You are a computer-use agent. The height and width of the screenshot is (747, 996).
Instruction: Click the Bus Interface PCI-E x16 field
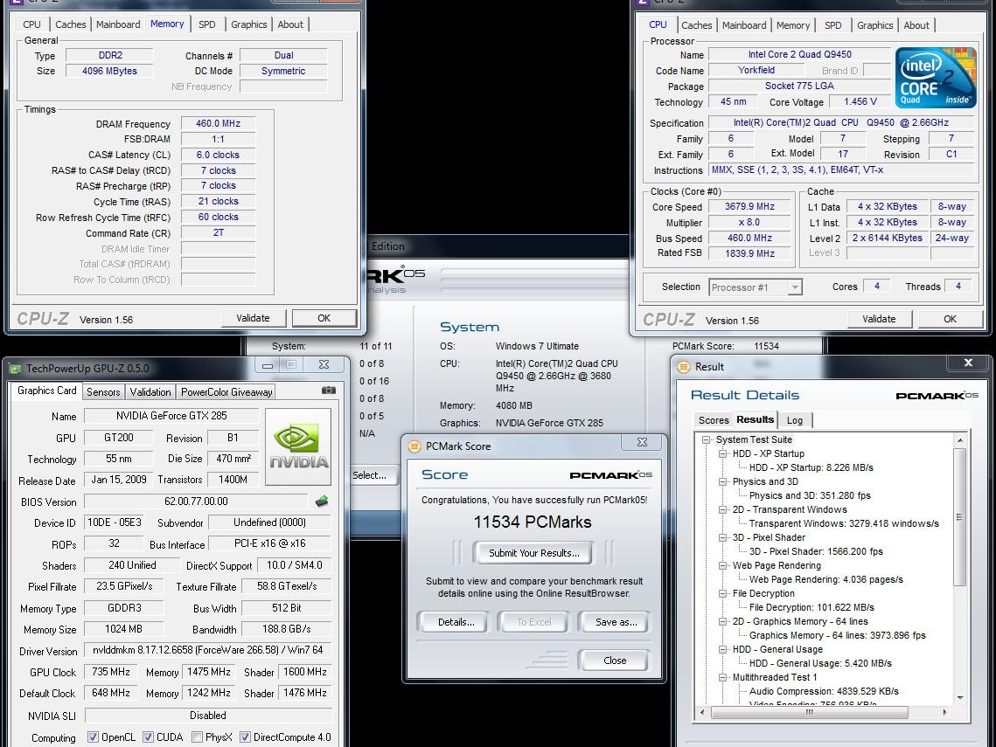pos(270,544)
